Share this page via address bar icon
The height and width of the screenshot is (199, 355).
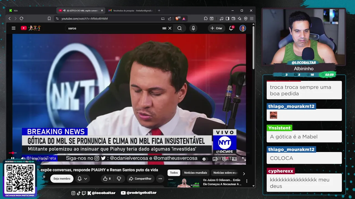click(x=169, y=19)
